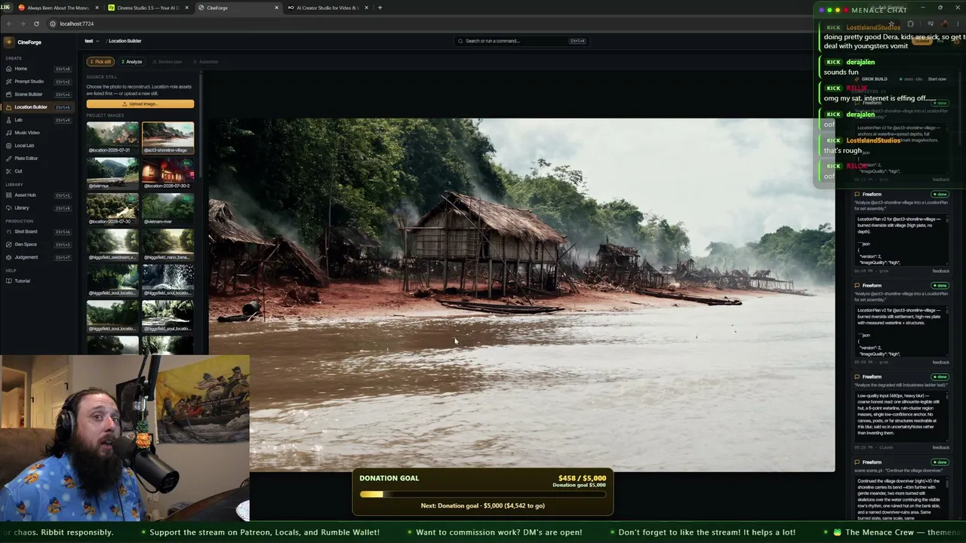Viewport: 966px width, 543px height.
Task: Go forward in the browser
Action: 23,23
